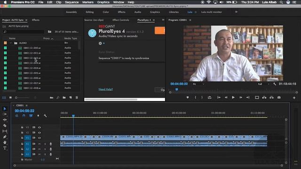Switch to the Color workspace
Screen dimensions: 301x169
106,12
